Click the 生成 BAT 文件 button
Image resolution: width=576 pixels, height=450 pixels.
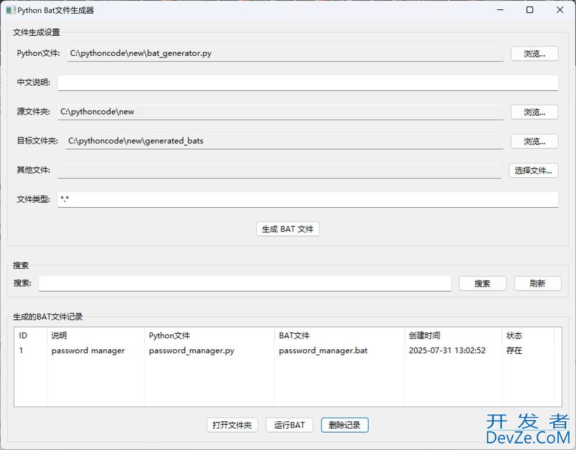(288, 229)
